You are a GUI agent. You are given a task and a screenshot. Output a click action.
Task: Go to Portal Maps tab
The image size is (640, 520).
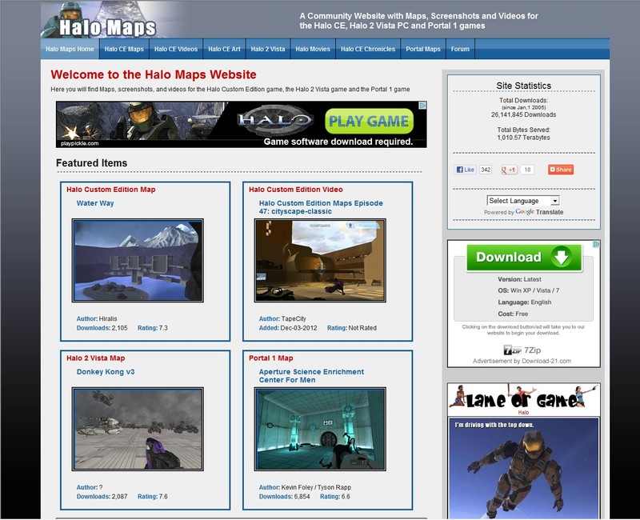click(423, 49)
